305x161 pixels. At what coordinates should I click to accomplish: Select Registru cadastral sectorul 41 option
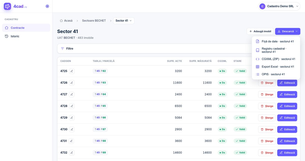tap(276, 50)
